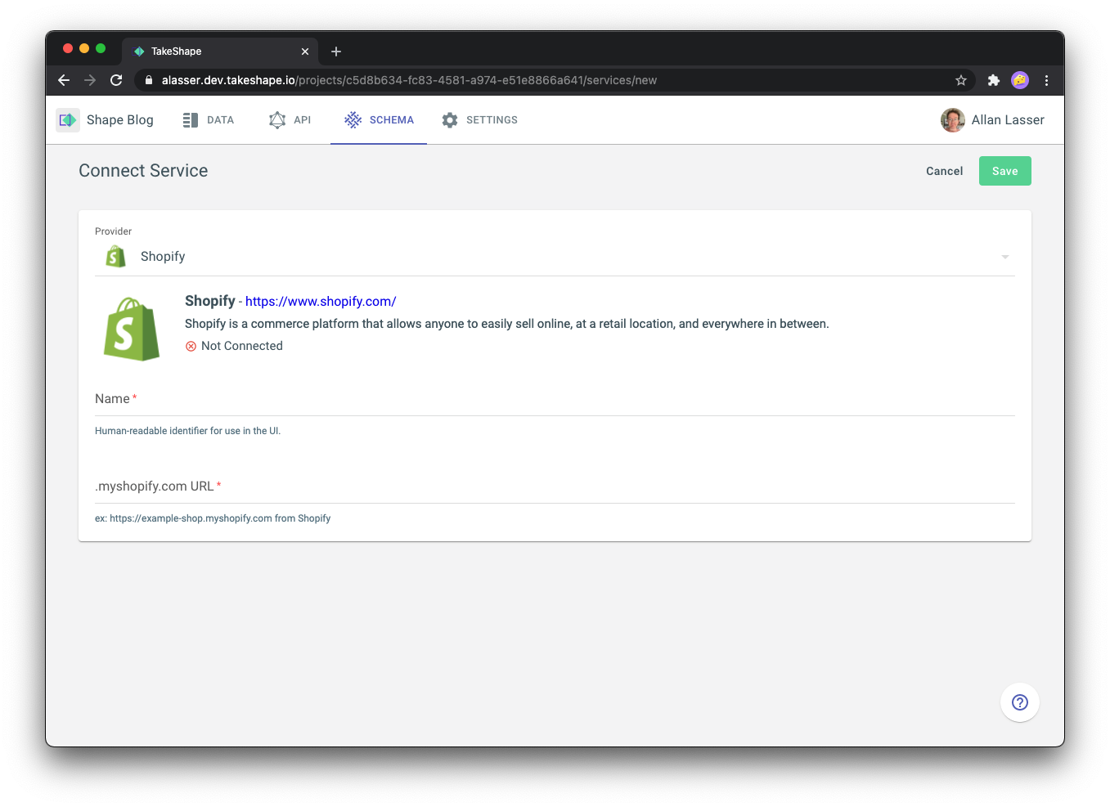Switch to the Schema tab
The image size is (1110, 807).
(x=379, y=120)
